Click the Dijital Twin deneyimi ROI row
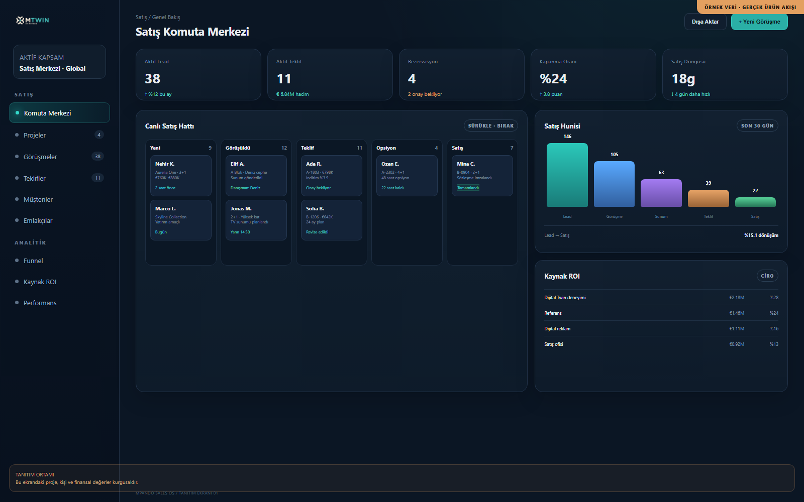Image resolution: width=804 pixels, height=502 pixels. [x=661, y=298]
